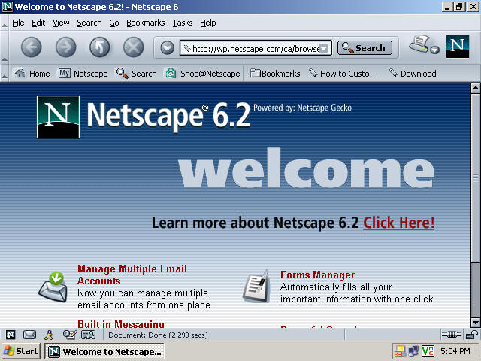Follow the Click Here! link
Screen dimensions: 481x361
pyautogui.click(x=399, y=223)
